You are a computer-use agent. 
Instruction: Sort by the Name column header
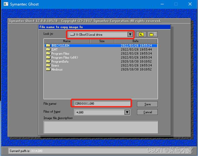tap(67, 41)
